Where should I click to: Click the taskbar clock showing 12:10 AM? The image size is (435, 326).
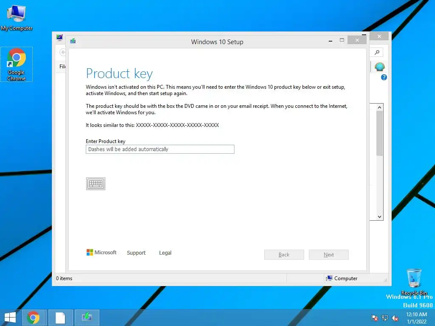(416, 318)
